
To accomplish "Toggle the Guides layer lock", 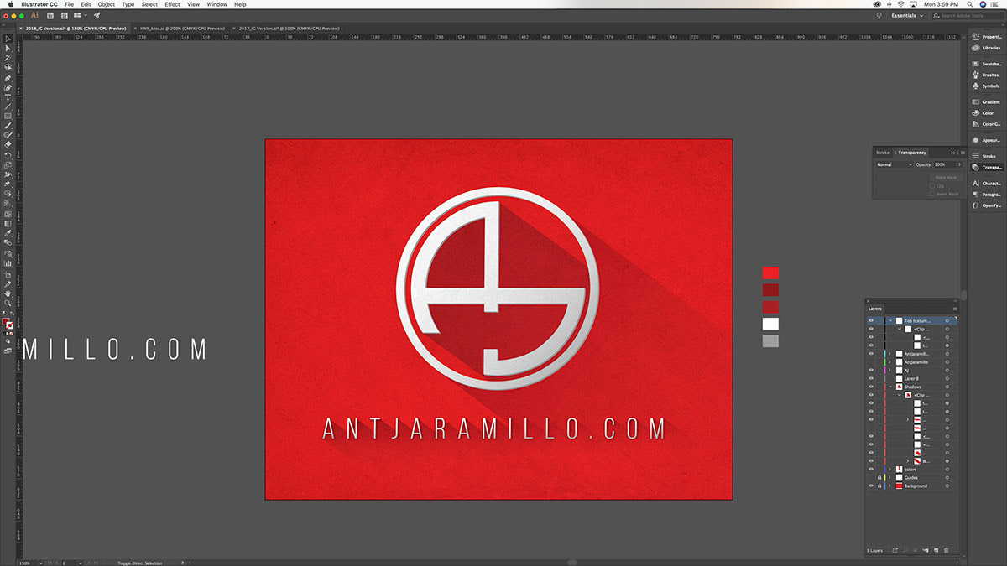I will [x=879, y=477].
